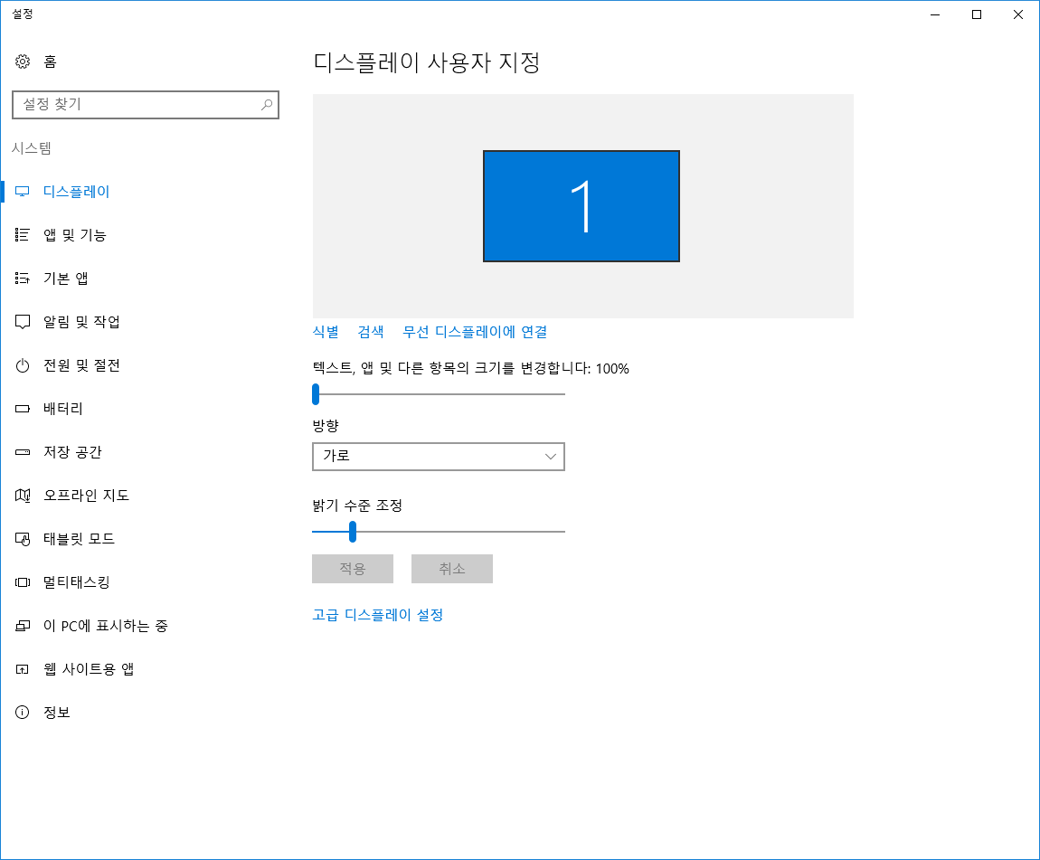Click the 정보 info circle icon
The height and width of the screenshot is (860, 1040).
click(x=23, y=712)
